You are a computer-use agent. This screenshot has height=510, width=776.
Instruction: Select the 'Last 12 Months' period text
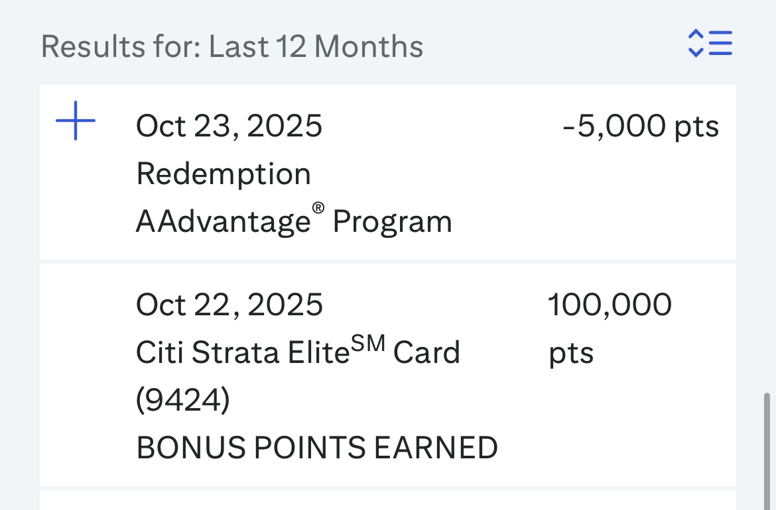316,47
